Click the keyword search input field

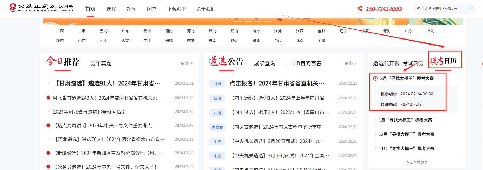pos(440,9)
